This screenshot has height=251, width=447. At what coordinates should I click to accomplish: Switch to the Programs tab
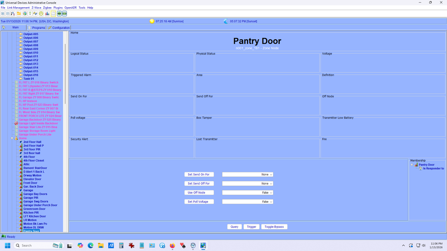click(x=36, y=28)
